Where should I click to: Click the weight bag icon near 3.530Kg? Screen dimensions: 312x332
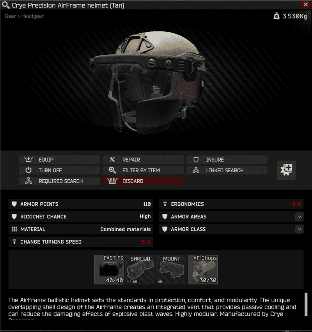coord(277,16)
